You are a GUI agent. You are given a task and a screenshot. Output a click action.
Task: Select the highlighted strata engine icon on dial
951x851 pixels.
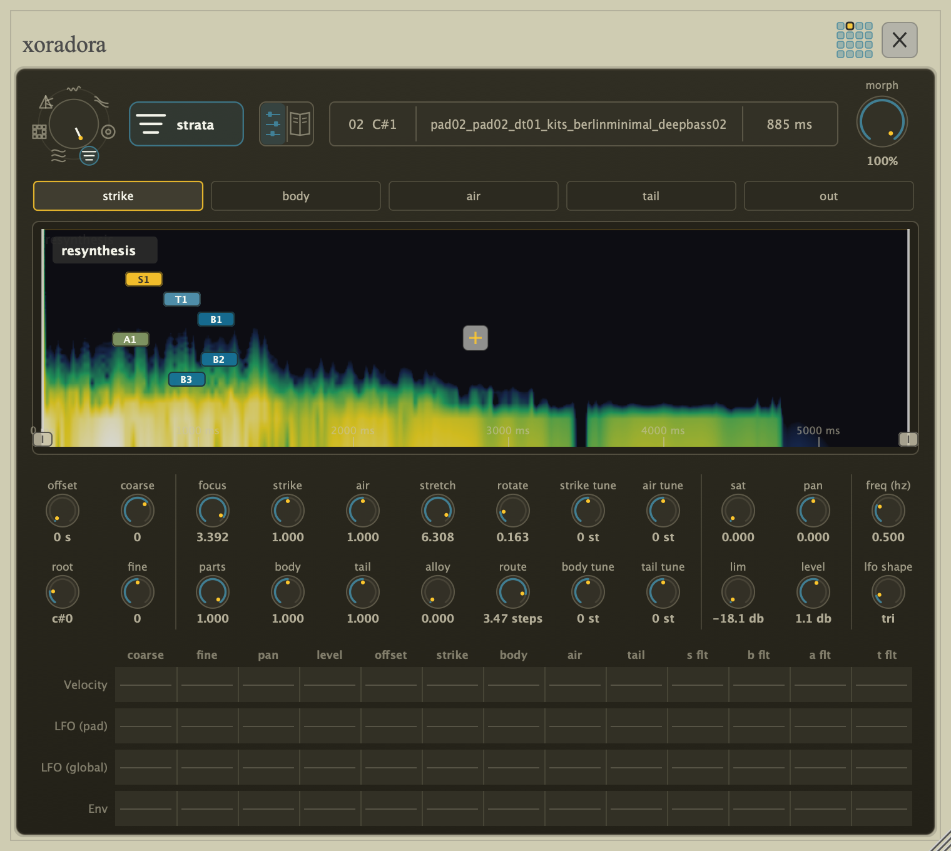click(x=89, y=155)
